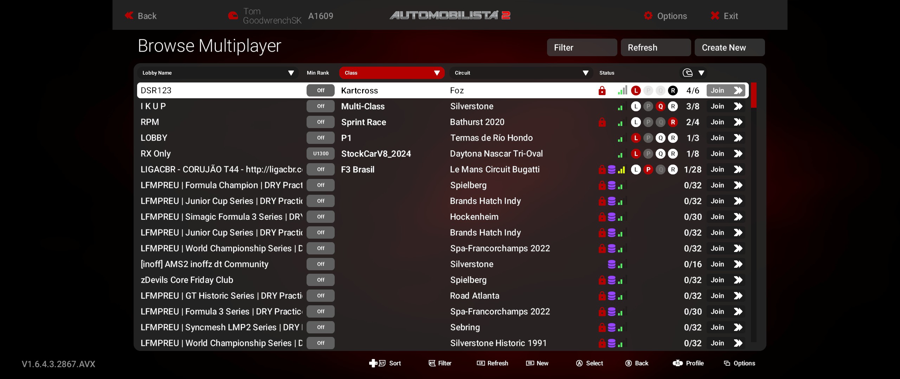Click Daytona Nascar Tri-Oval circuit text

pos(496,154)
